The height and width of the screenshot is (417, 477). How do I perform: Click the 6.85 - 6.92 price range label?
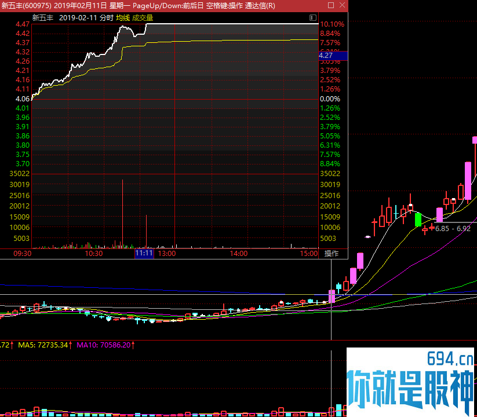point(453,229)
